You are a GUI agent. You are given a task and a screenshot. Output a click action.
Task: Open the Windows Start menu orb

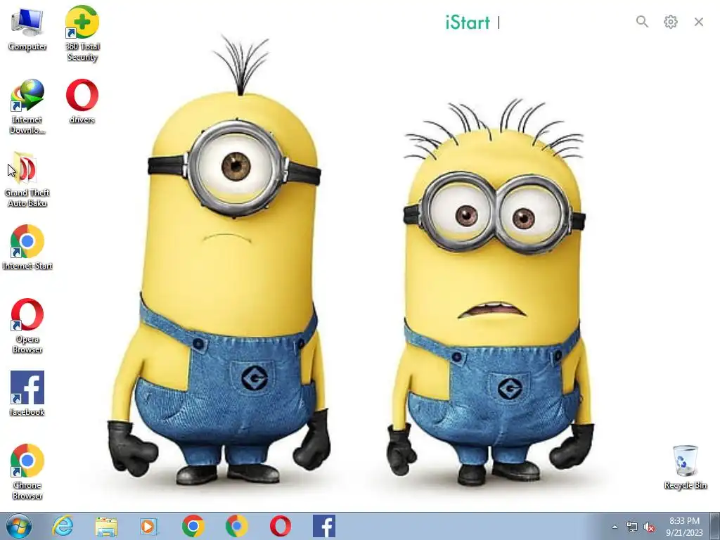pyautogui.click(x=19, y=526)
